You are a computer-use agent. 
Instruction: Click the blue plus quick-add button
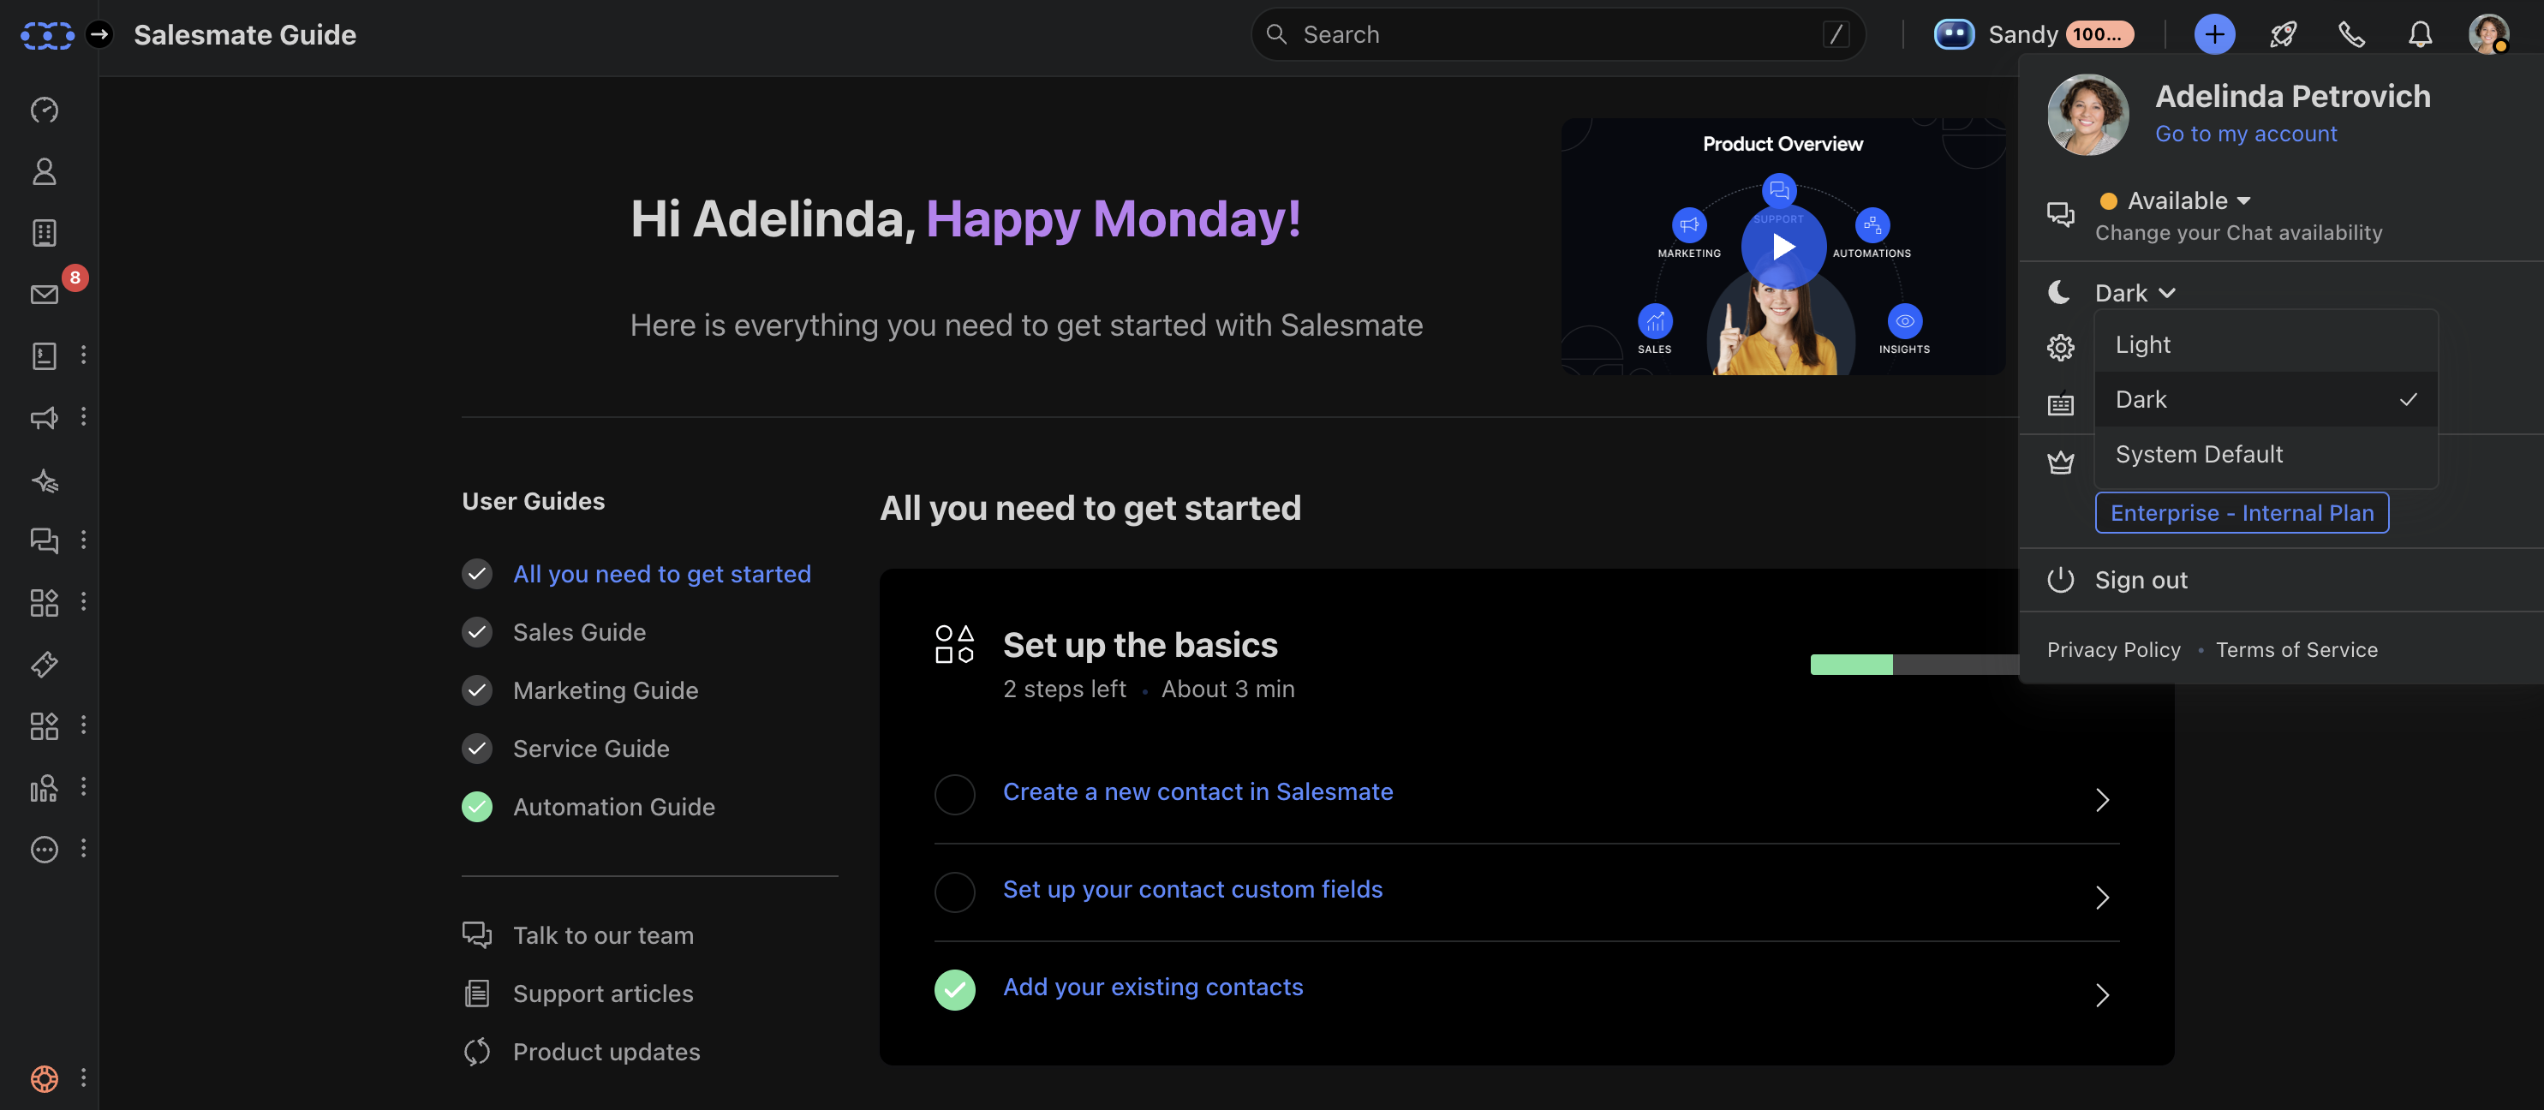pyautogui.click(x=2214, y=34)
